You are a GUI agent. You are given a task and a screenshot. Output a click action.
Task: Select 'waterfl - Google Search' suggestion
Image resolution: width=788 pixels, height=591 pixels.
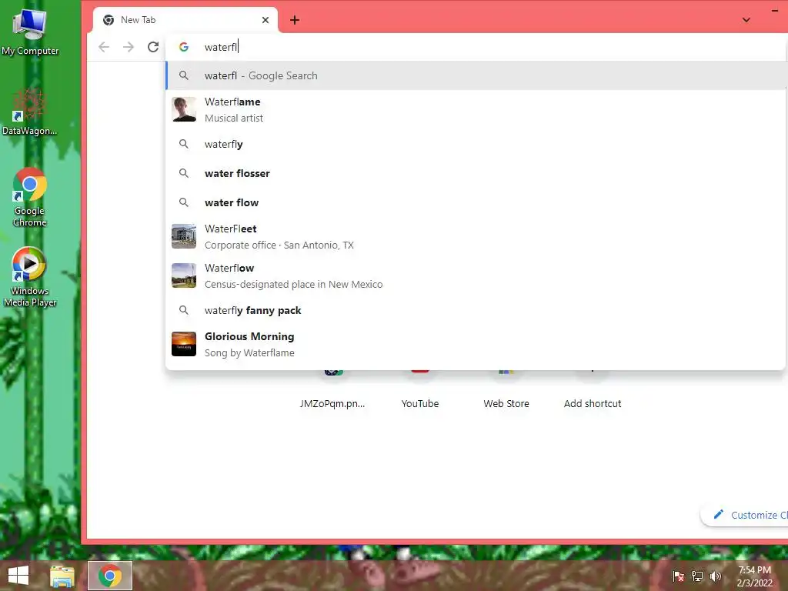[x=476, y=76]
